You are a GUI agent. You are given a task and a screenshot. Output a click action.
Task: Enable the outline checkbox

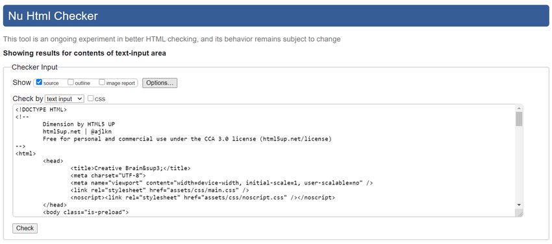click(71, 82)
